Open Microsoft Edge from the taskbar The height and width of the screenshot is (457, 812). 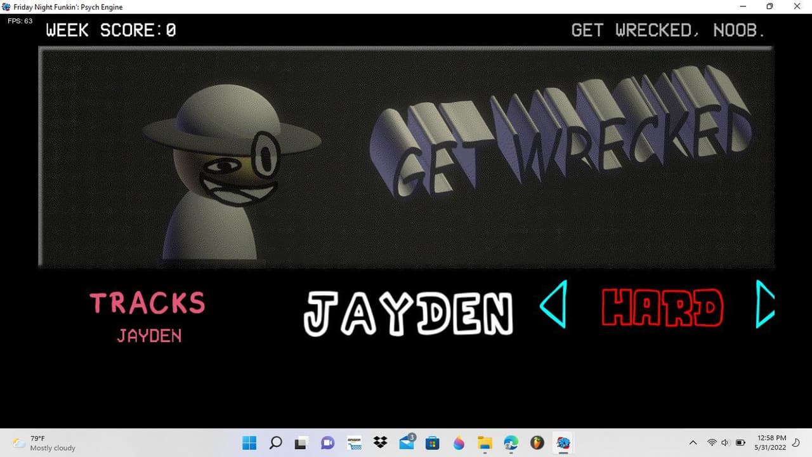pyautogui.click(x=511, y=443)
